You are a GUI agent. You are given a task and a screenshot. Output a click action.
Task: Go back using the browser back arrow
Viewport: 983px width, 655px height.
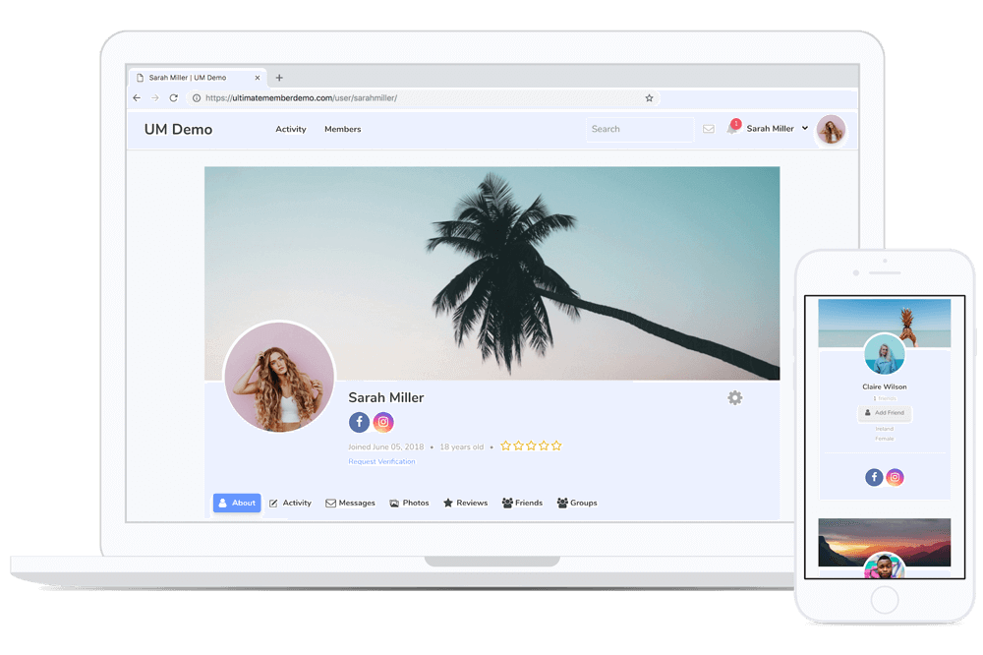pyautogui.click(x=137, y=98)
